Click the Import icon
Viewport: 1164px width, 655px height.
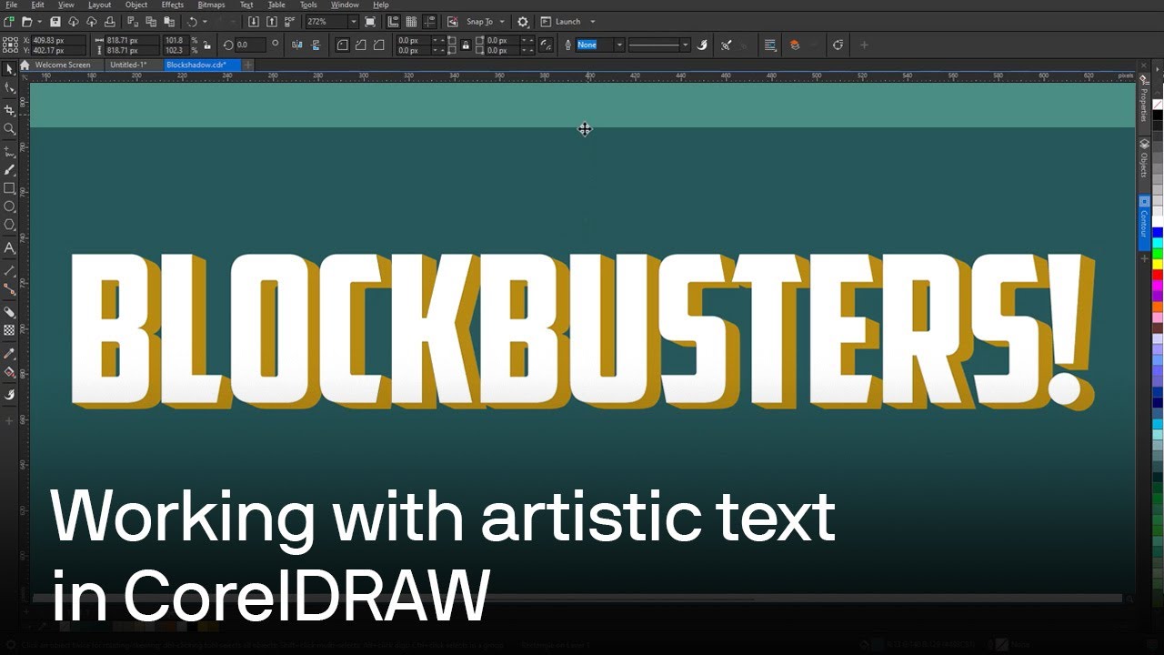click(x=253, y=22)
